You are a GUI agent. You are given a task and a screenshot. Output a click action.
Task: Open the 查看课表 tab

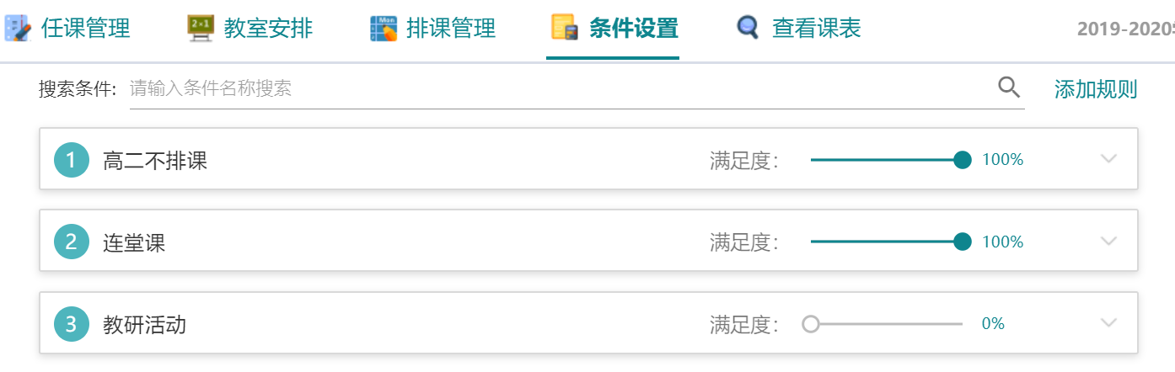click(x=798, y=29)
